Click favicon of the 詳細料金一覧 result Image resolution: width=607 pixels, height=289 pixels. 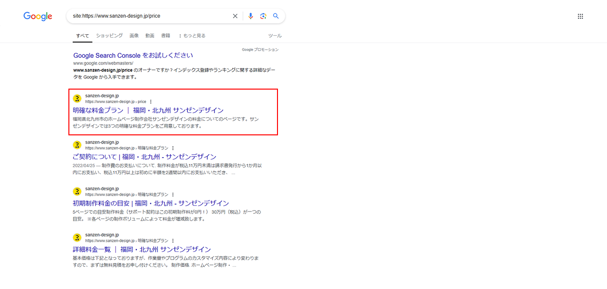click(x=77, y=237)
